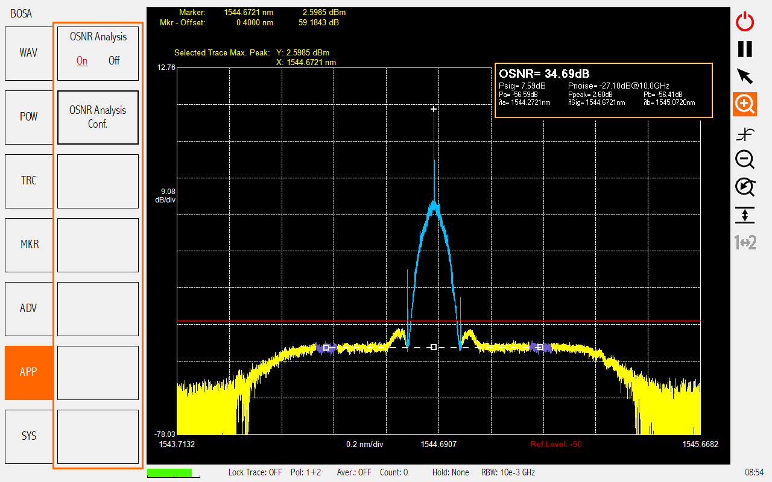Image resolution: width=772 pixels, height=482 pixels.
Task: Open OSNR Analysis Conf. settings
Action: 98,117
